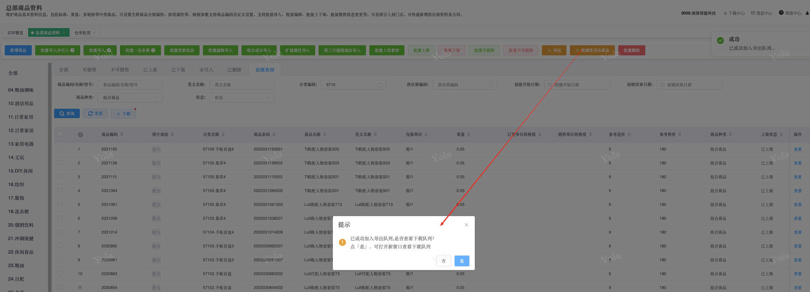Expand the 商品种类 dropdown

[130, 98]
